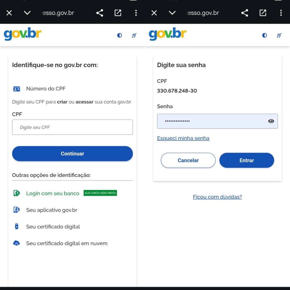Open the acesso.gov.br address bar
The image size is (290, 290).
pyautogui.click(x=57, y=13)
